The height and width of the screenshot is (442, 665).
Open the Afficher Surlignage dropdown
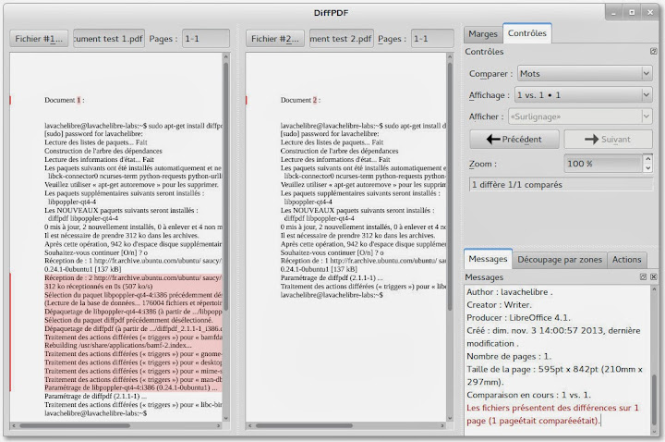point(580,117)
